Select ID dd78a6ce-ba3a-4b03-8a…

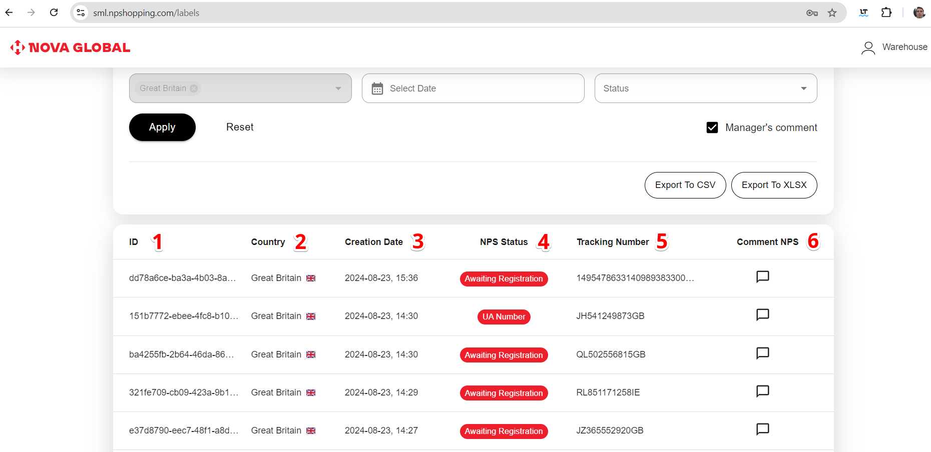click(x=183, y=278)
